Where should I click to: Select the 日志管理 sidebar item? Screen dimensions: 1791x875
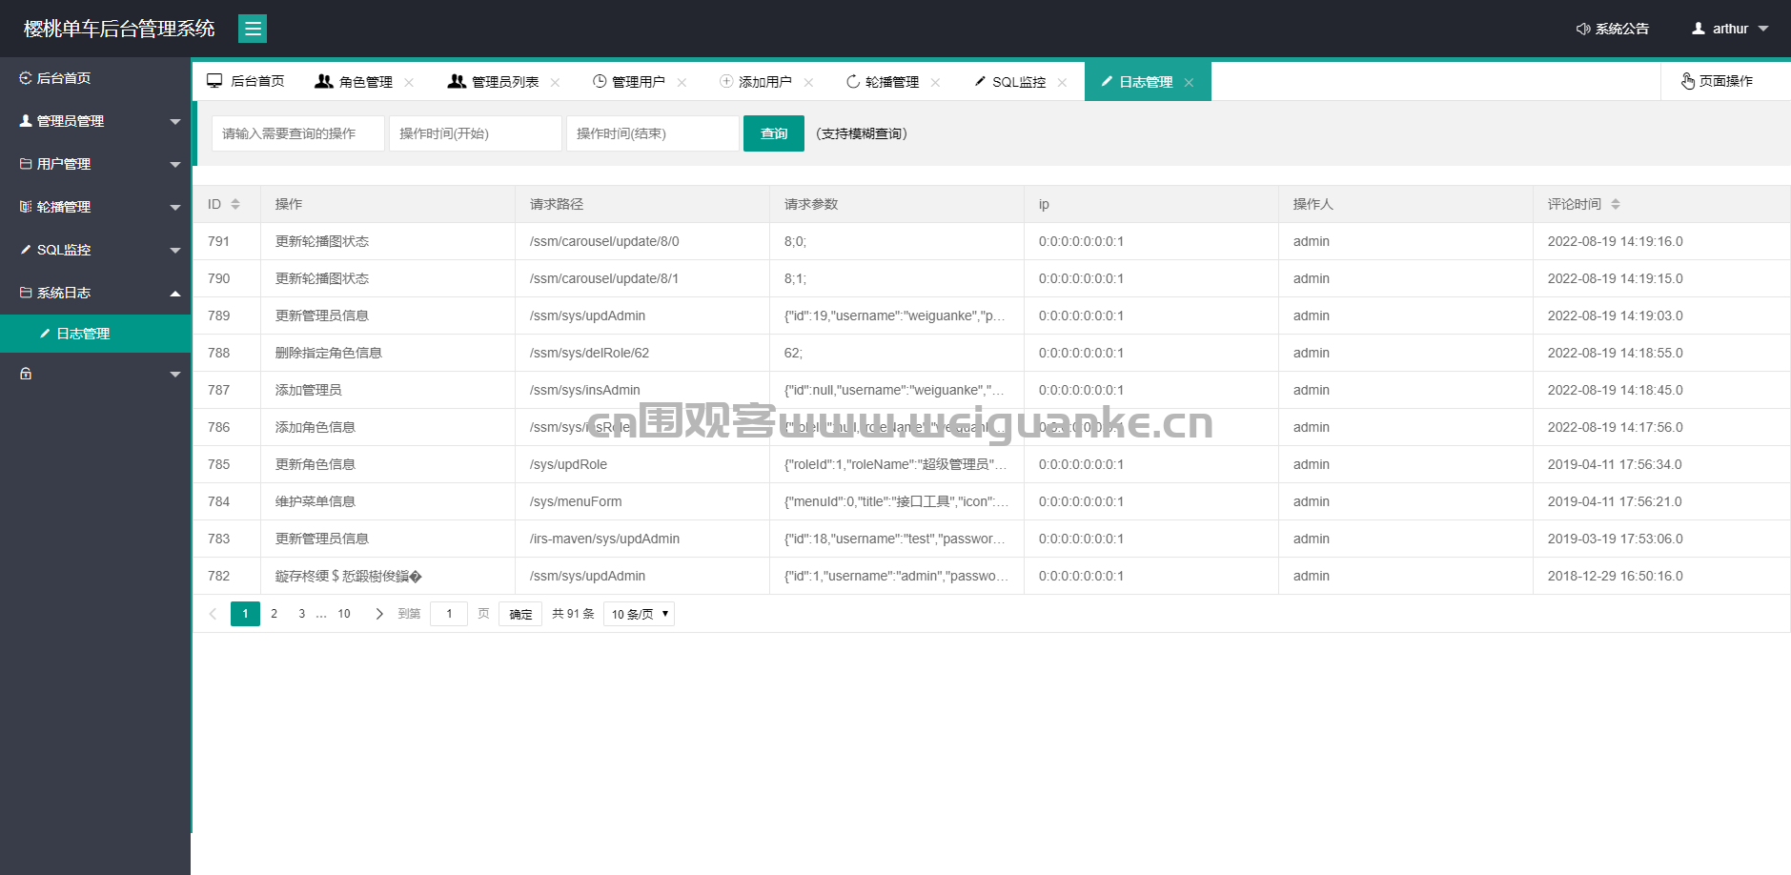95,334
